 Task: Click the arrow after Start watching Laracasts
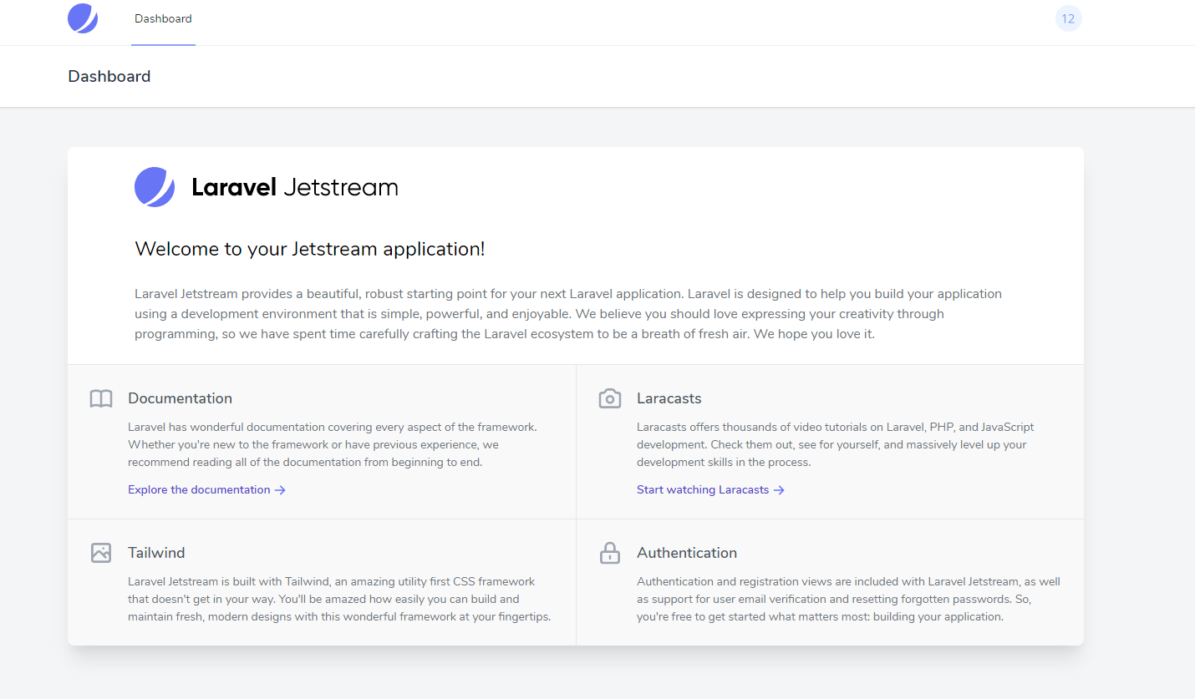pos(779,490)
